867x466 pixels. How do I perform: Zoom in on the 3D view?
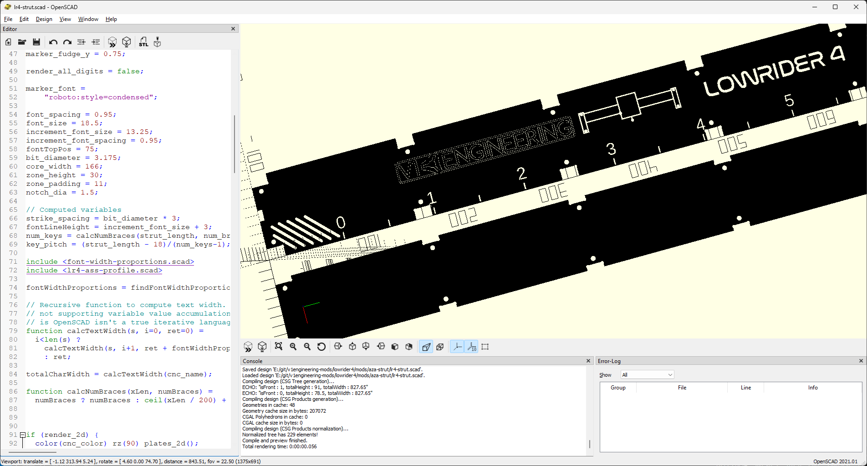(x=293, y=347)
